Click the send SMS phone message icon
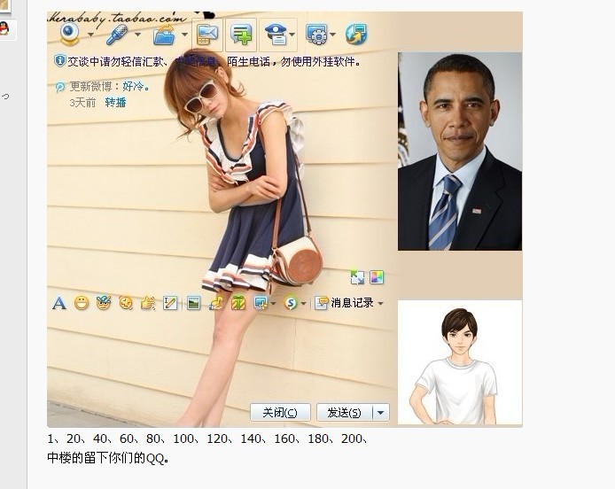This screenshot has height=489, width=615. click(207, 35)
